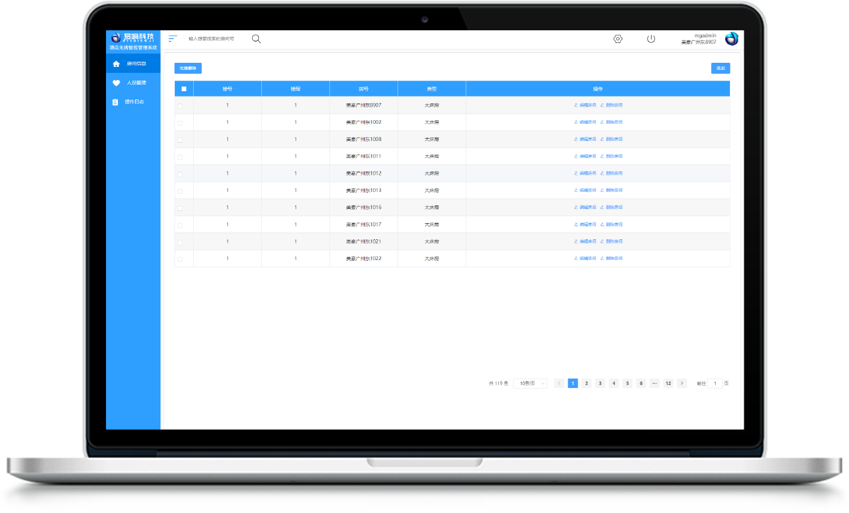Check the box for room 美豪广州东8907
Screen dimensions: 849x513
[180, 106]
